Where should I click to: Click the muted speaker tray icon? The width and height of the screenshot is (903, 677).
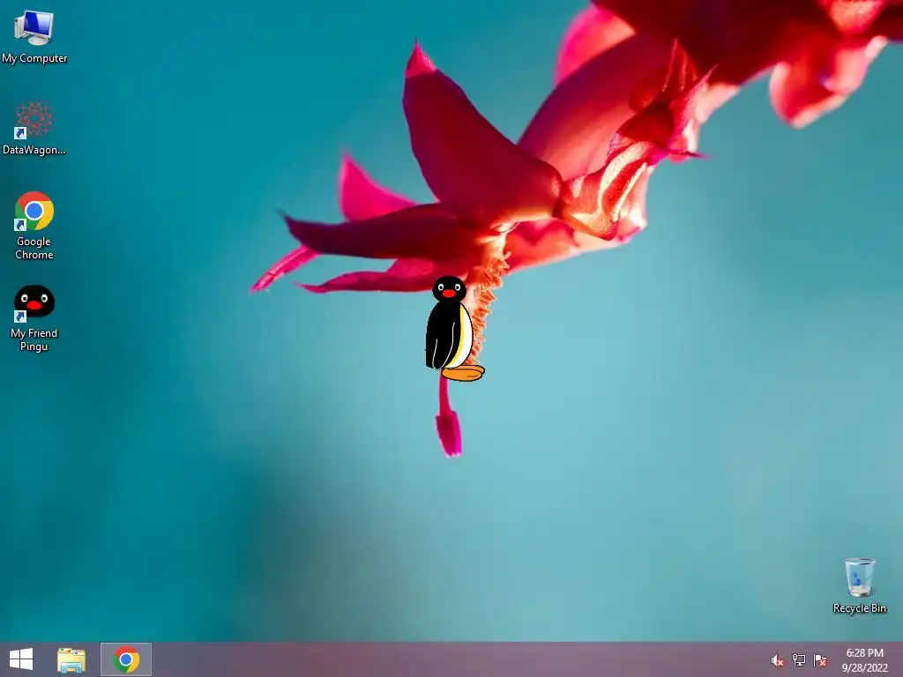point(777,660)
